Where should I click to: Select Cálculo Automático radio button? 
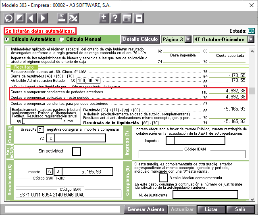(6, 40)
